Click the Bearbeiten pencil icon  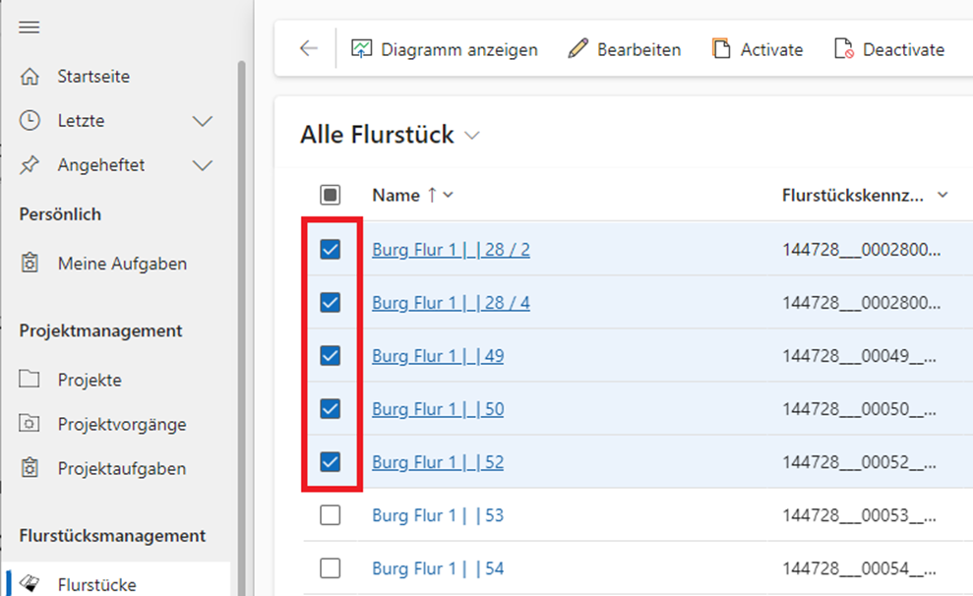click(x=578, y=49)
